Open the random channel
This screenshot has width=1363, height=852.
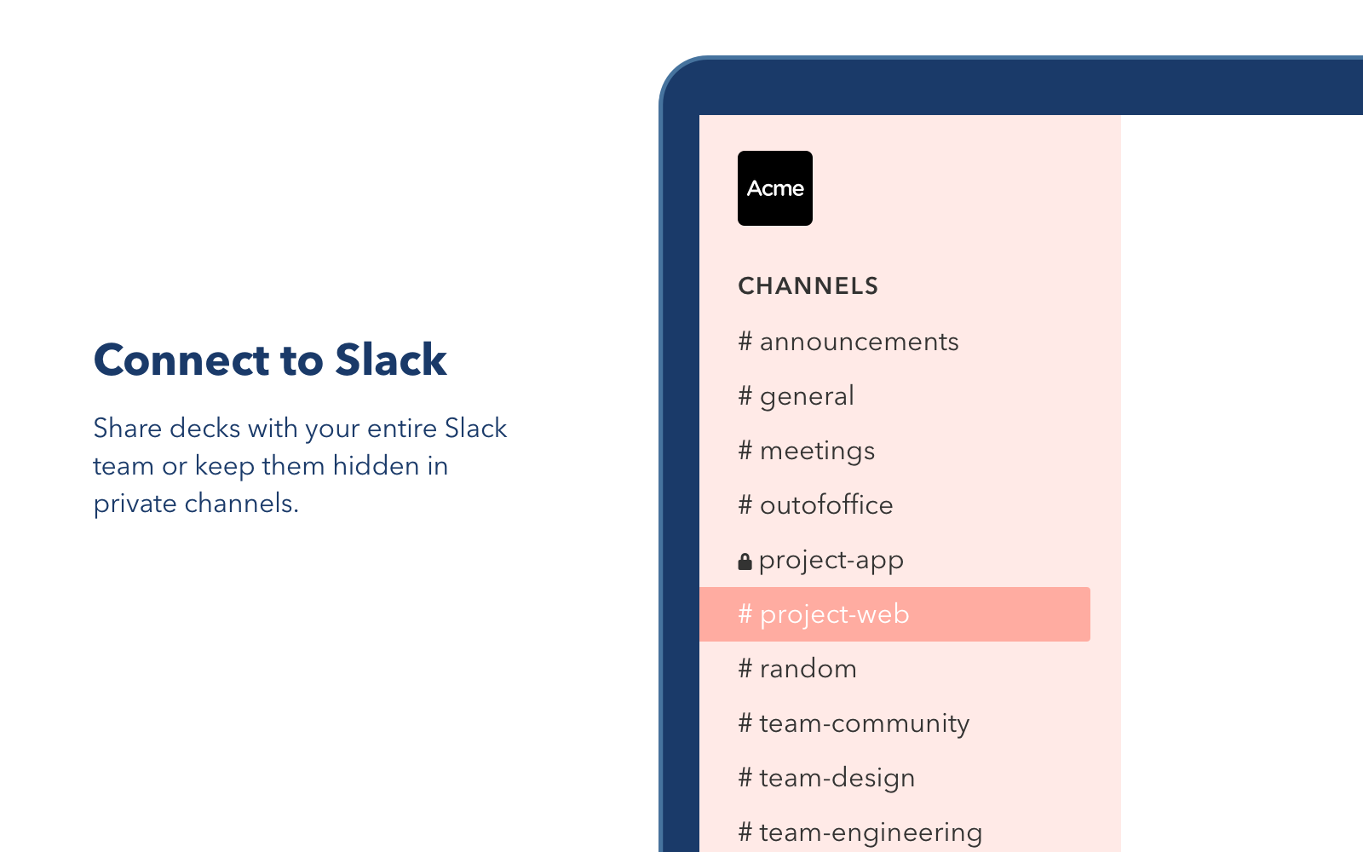[797, 669]
